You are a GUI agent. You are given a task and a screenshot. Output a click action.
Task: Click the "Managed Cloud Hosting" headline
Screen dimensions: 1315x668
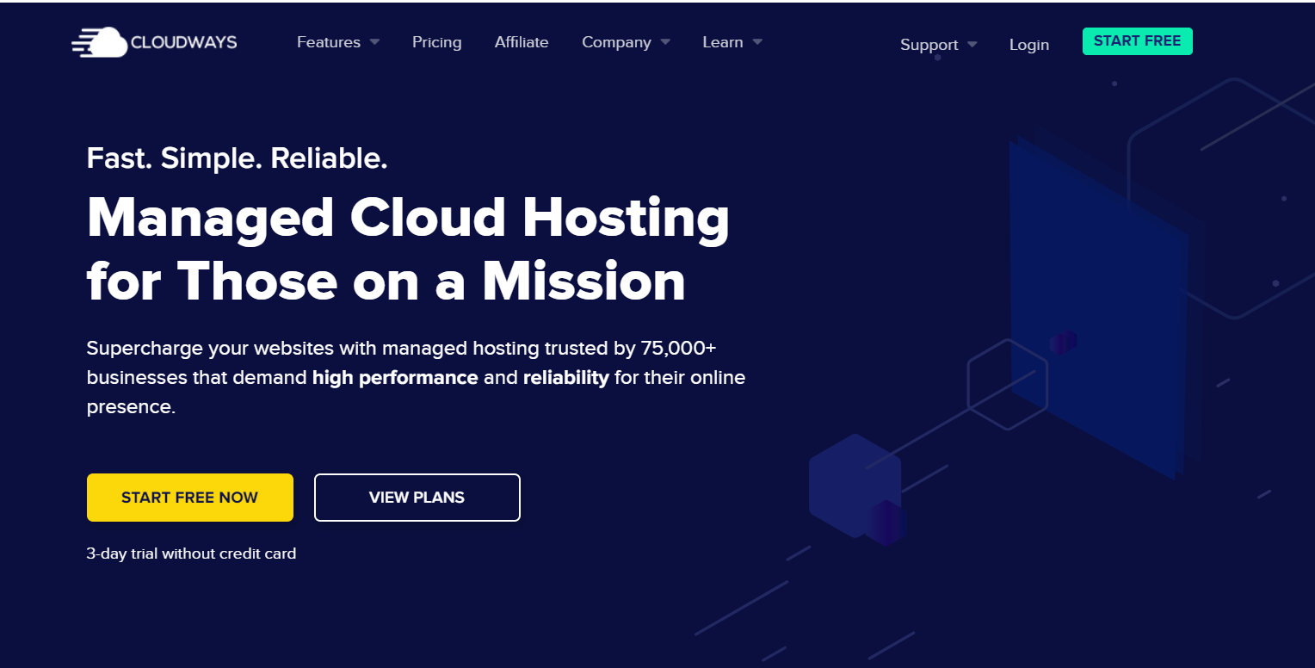tap(409, 219)
